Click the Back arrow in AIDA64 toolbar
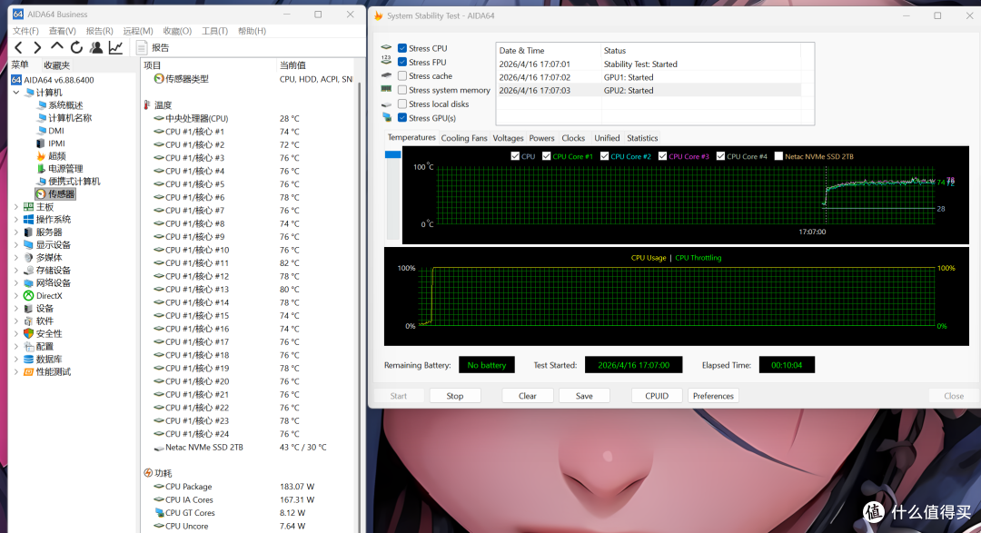 pyautogui.click(x=19, y=47)
